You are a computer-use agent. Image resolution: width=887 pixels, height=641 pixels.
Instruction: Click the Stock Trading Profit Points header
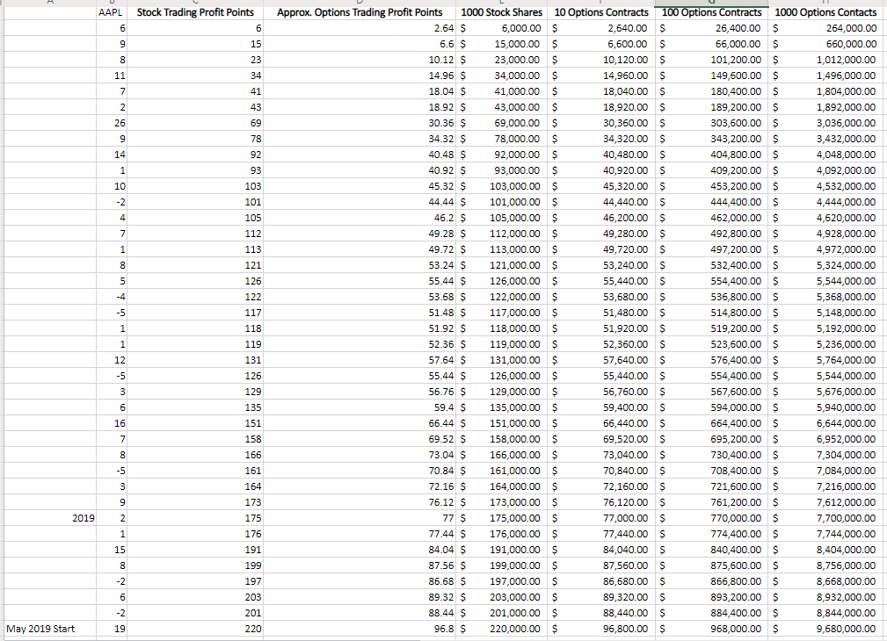coord(196,12)
